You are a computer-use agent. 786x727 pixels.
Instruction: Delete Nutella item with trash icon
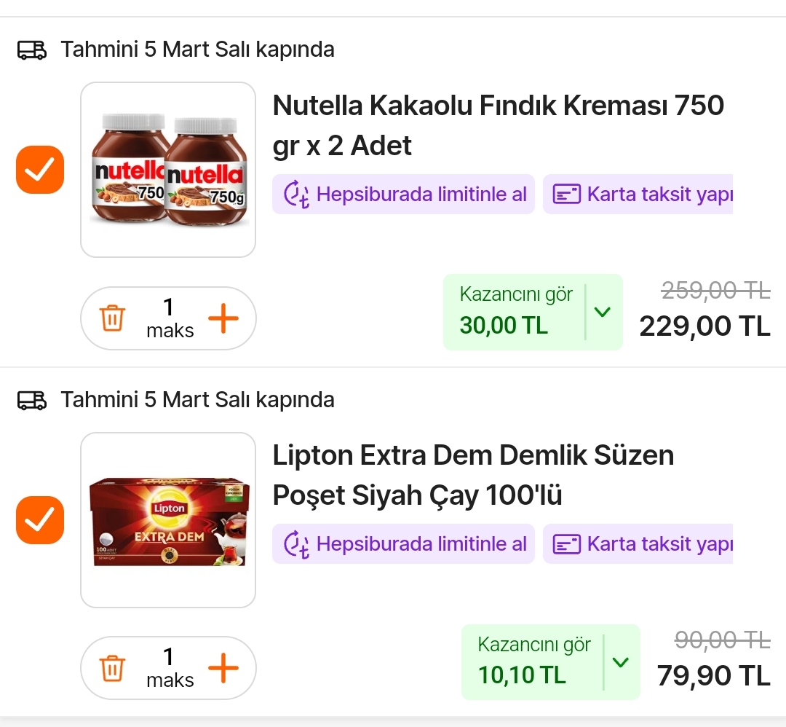click(113, 318)
